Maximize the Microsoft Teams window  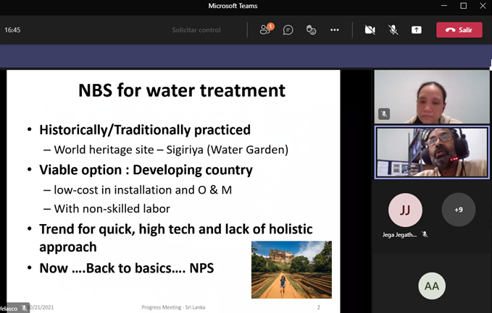[464, 6]
